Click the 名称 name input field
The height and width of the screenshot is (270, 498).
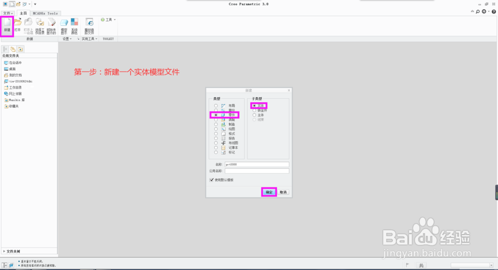pyautogui.click(x=257, y=165)
